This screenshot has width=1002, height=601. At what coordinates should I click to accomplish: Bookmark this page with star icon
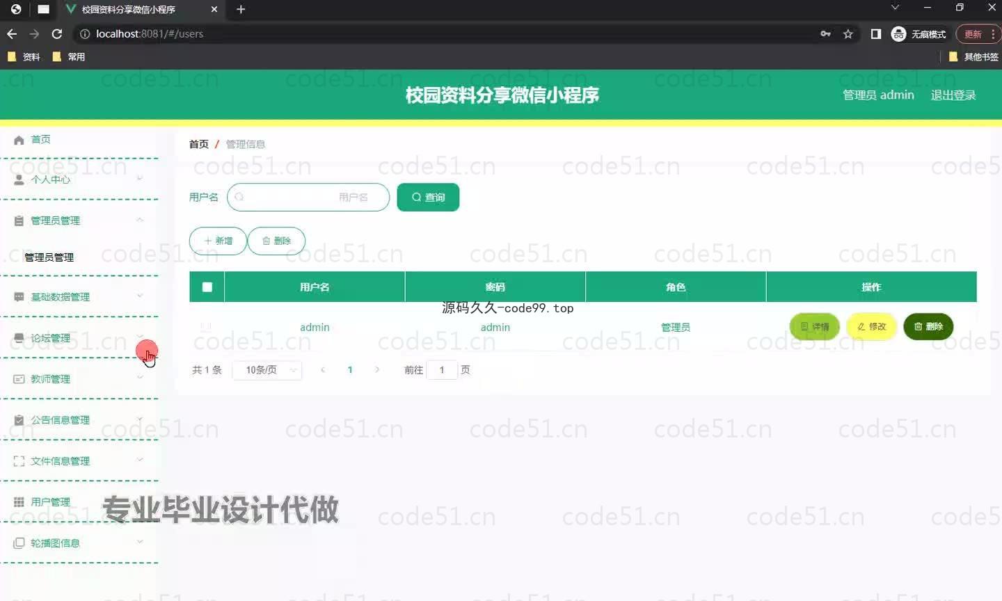point(848,33)
